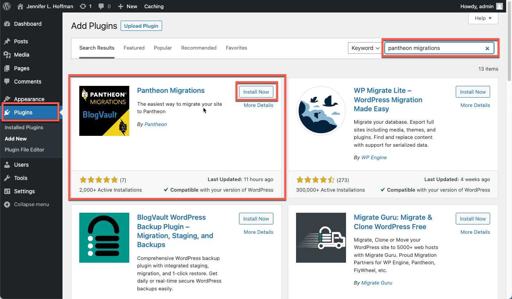
Task: Switch to the Popular tab
Action: click(x=163, y=48)
